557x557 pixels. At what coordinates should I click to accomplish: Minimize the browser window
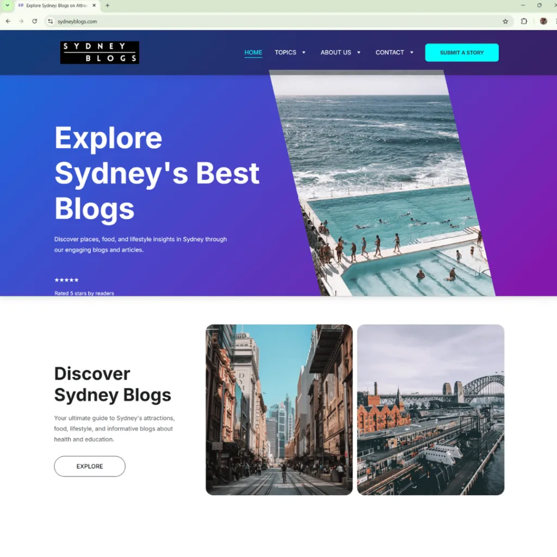pyautogui.click(x=523, y=5)
